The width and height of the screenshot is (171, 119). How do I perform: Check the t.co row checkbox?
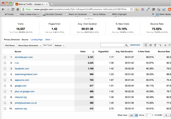(x=5, y=63)
